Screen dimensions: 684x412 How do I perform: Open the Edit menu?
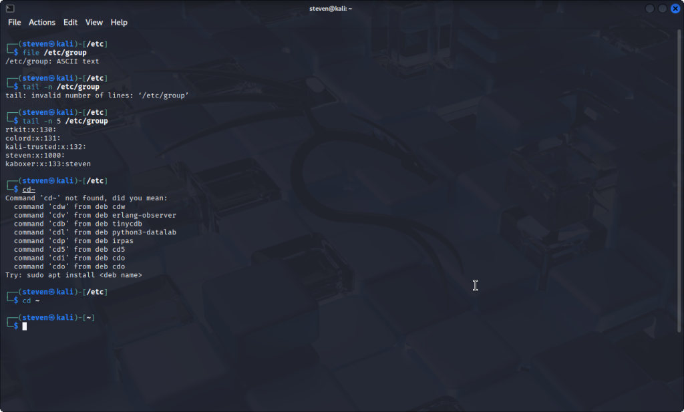70,22
